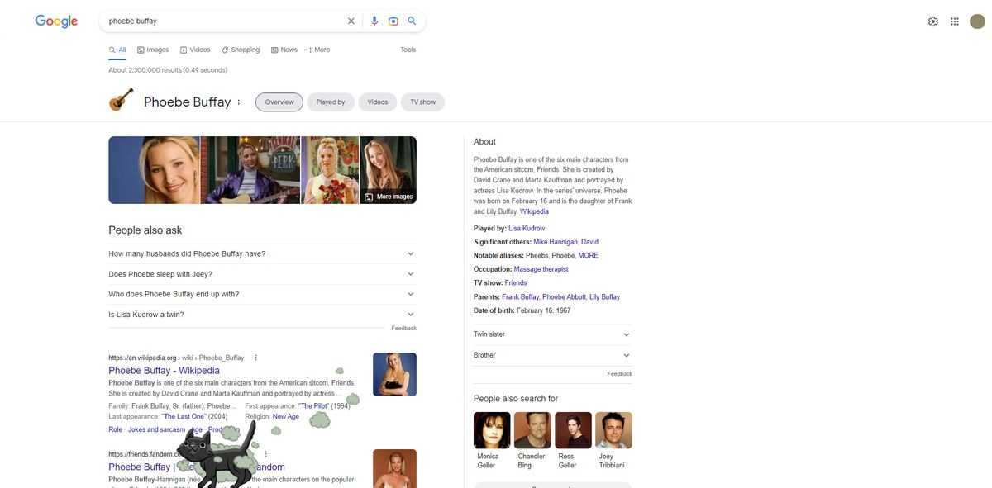Open the Google apps grid
Viewport: 992px width, 488px height.
[x=955, y=21]
